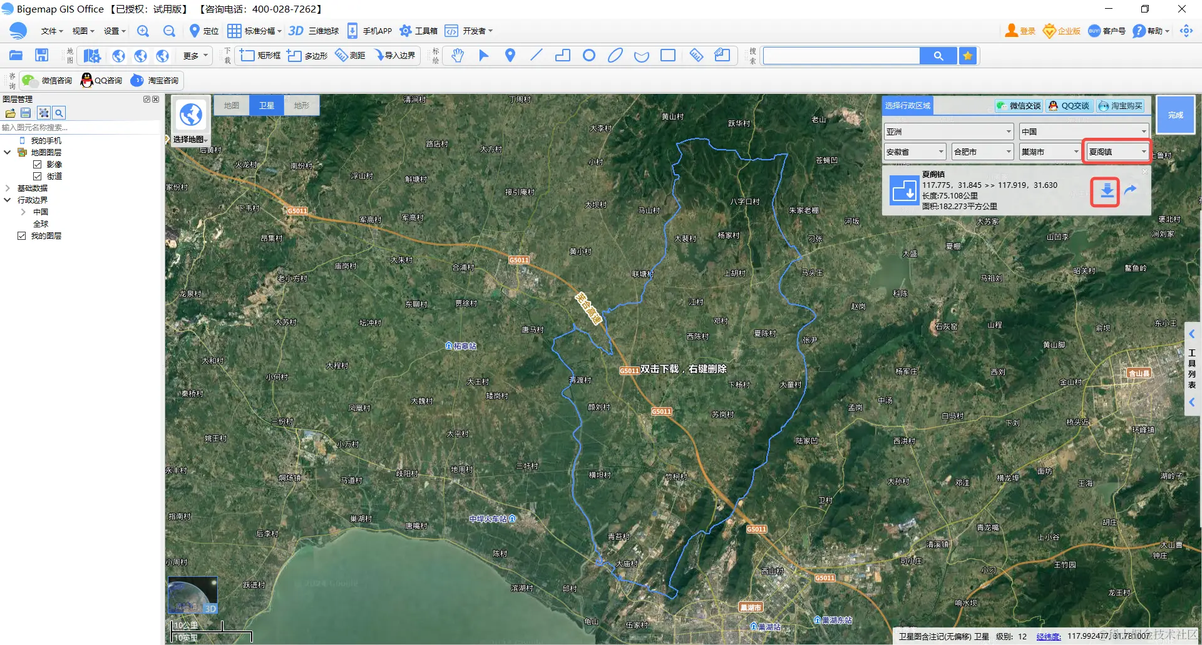
Task: Click the layer panel save icon
Action: [26, 113]
